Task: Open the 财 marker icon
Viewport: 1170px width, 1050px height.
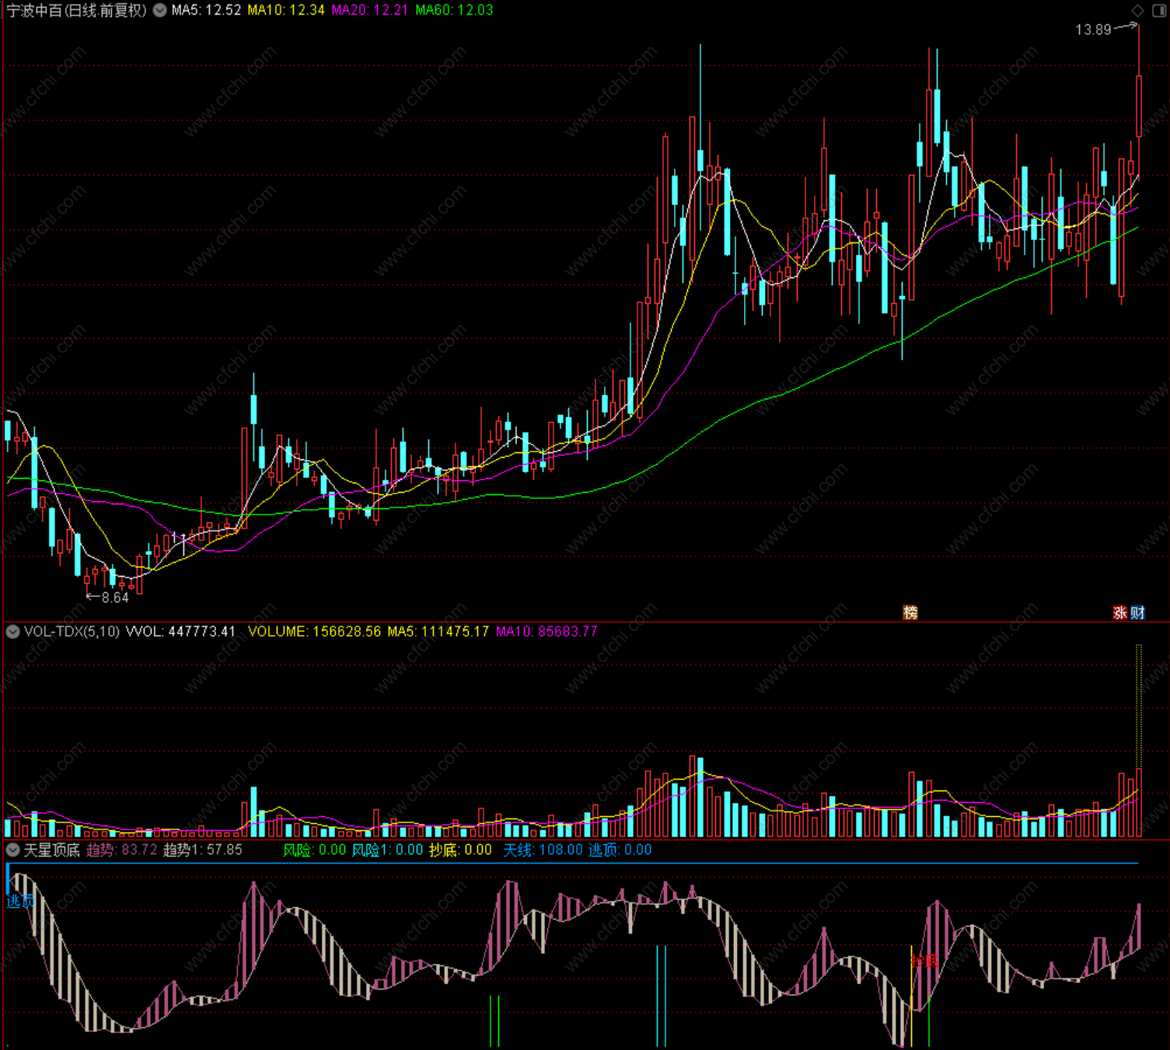Action: coord(1137,612)
